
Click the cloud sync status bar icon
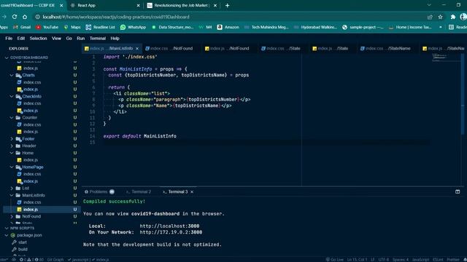coord(14,259)
